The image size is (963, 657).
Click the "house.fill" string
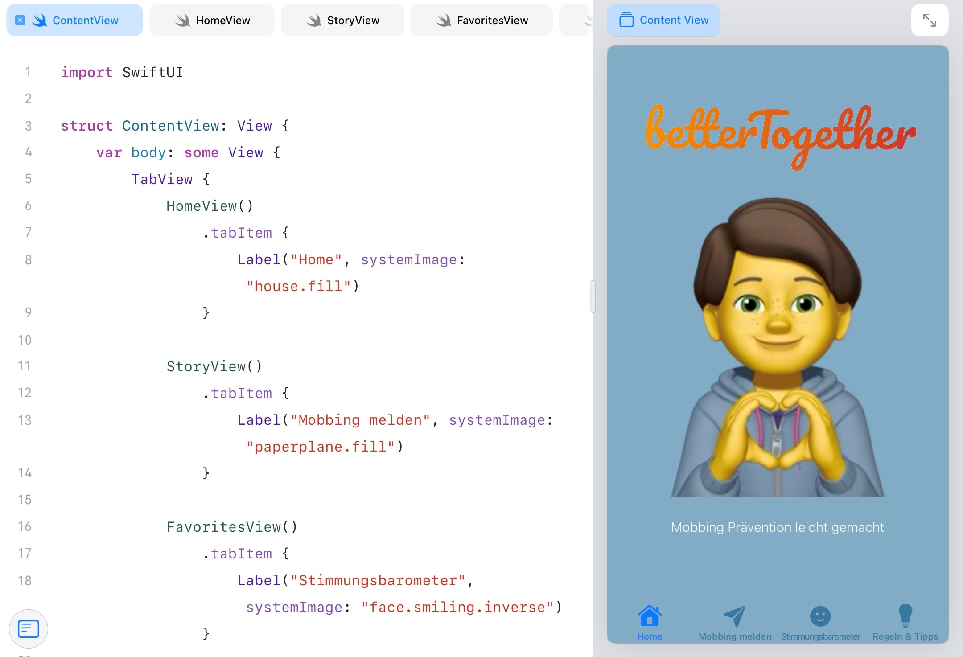point(298,286)
